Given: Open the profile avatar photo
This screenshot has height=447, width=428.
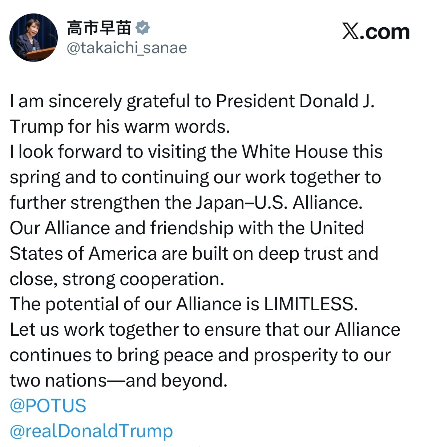Looking at the screenshot, I should click(x=33, y=37).
